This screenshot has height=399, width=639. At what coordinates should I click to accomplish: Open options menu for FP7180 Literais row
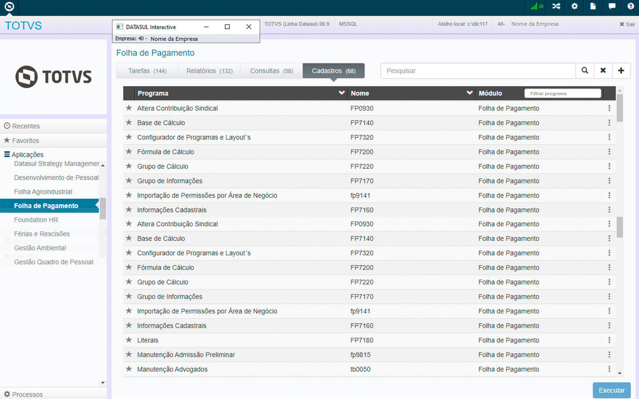click(609, 340)
